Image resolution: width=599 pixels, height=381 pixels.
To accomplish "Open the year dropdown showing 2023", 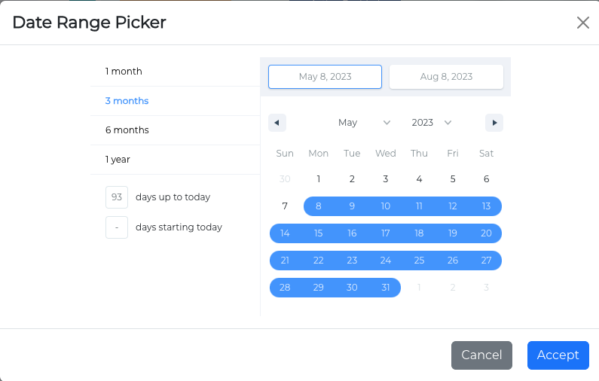I will 432,123.
